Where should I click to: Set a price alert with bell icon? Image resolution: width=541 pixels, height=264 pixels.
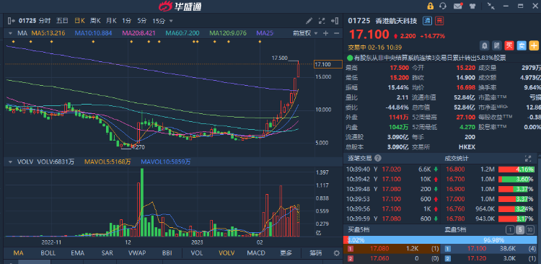[485, 45]
